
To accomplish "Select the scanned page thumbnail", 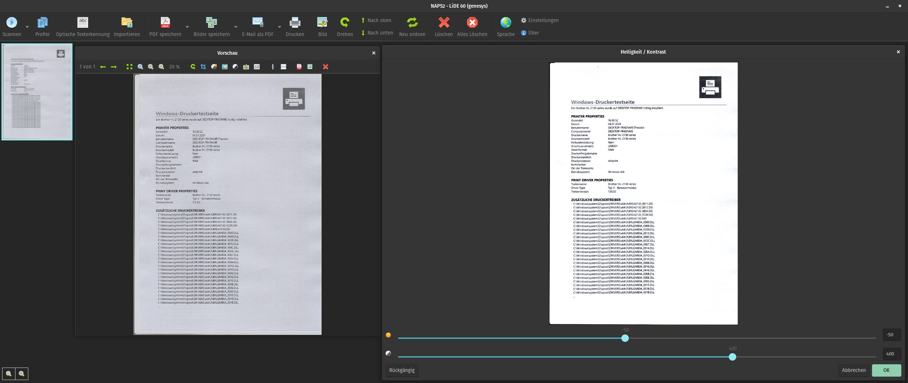I will (x=37, y=92).
